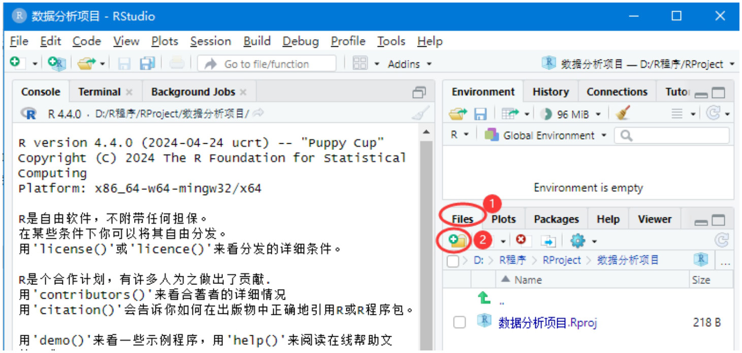This screenshot has width=742, height=353.
Task: Click the Print icon in main toolbar
Action: [177, 63]
